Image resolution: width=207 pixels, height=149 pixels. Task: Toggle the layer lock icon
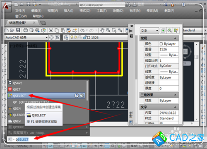[85, 37]
